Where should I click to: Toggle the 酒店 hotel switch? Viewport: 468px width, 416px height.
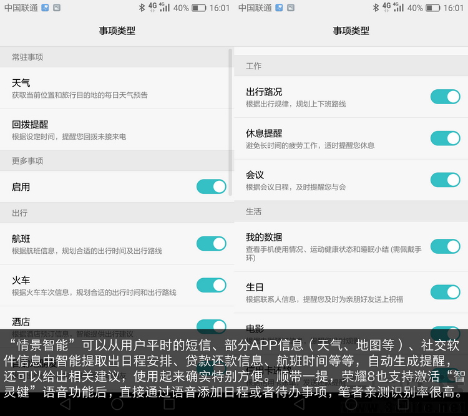coord(212,326)
